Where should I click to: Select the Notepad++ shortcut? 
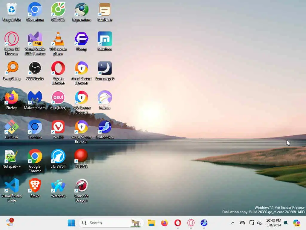(x=12, y=159)
